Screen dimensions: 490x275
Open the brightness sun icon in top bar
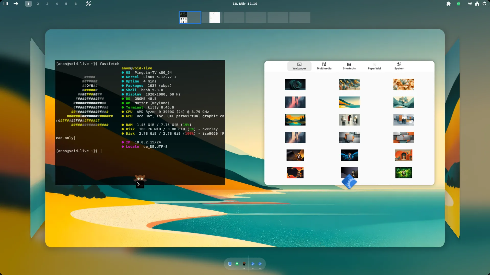470,4
